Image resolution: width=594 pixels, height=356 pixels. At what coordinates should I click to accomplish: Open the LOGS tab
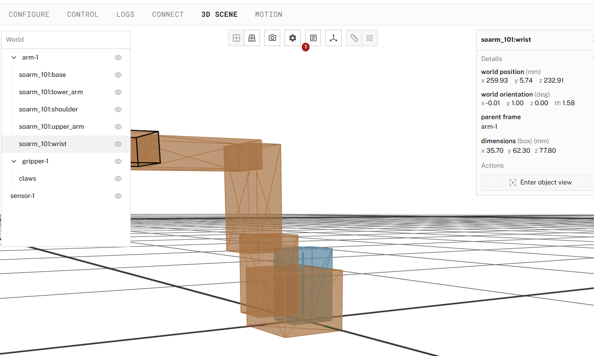tap(125, 14)
